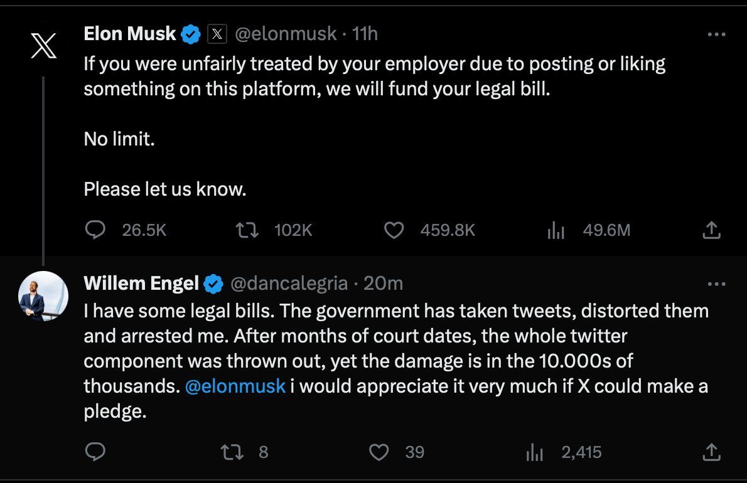Viewport: 747px width, 483px height.
Task: Open the @dancalegria handle
Action: pyautogui.click(x=289, y=284)
